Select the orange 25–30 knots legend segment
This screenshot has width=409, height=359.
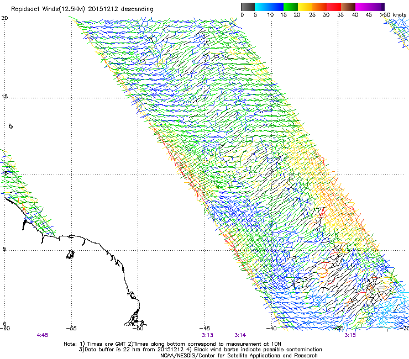tap(319, 7)
